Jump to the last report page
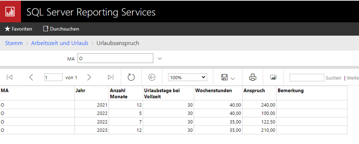Image resolution: width=359 pixels, height=144 pixels. coord(110,77)
